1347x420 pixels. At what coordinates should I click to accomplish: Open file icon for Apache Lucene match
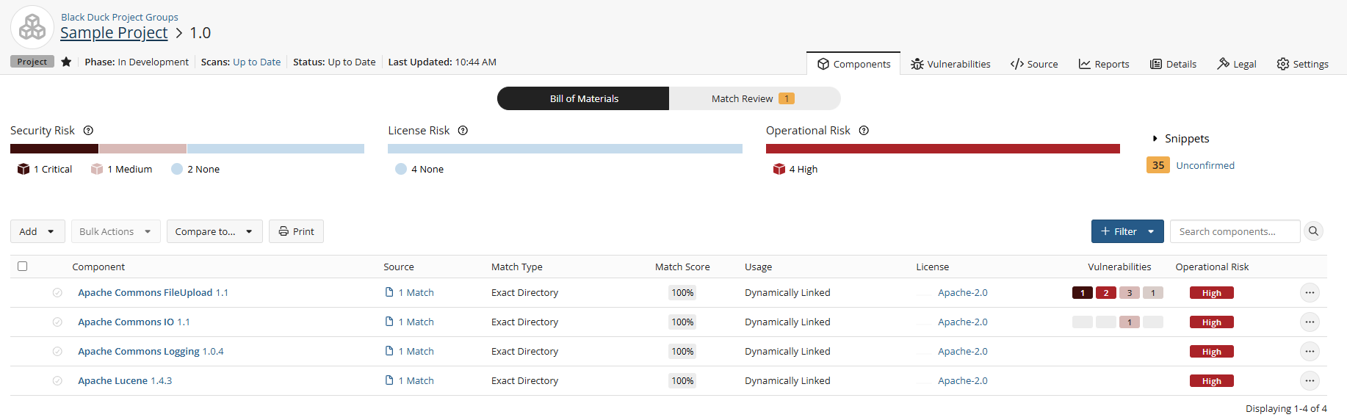point(389,380)
